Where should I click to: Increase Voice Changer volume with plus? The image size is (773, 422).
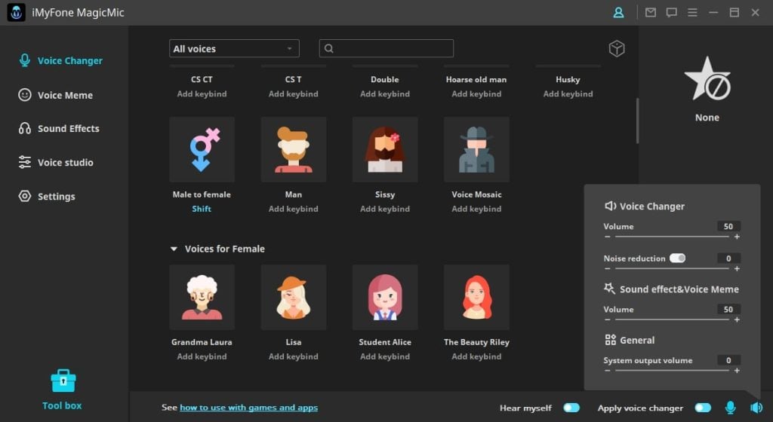click(737, 237)
